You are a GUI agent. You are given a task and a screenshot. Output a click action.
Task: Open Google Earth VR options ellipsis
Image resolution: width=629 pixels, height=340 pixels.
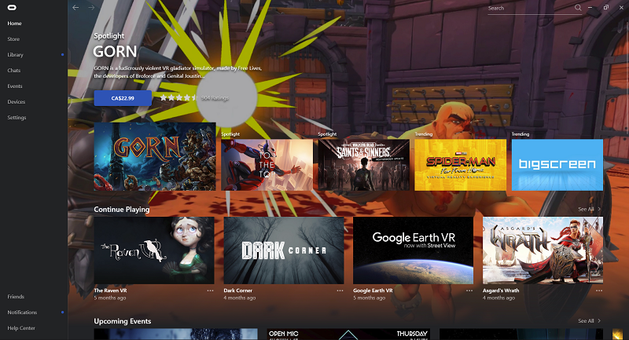click(x=469, y=291)
